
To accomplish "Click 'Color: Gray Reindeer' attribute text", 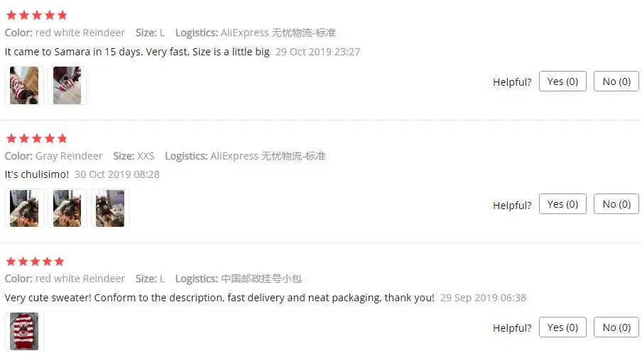I will coord(54,156).
